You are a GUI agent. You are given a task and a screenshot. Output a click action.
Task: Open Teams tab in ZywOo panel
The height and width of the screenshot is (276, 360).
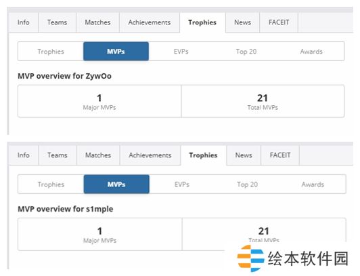click(x=57, y=22)
